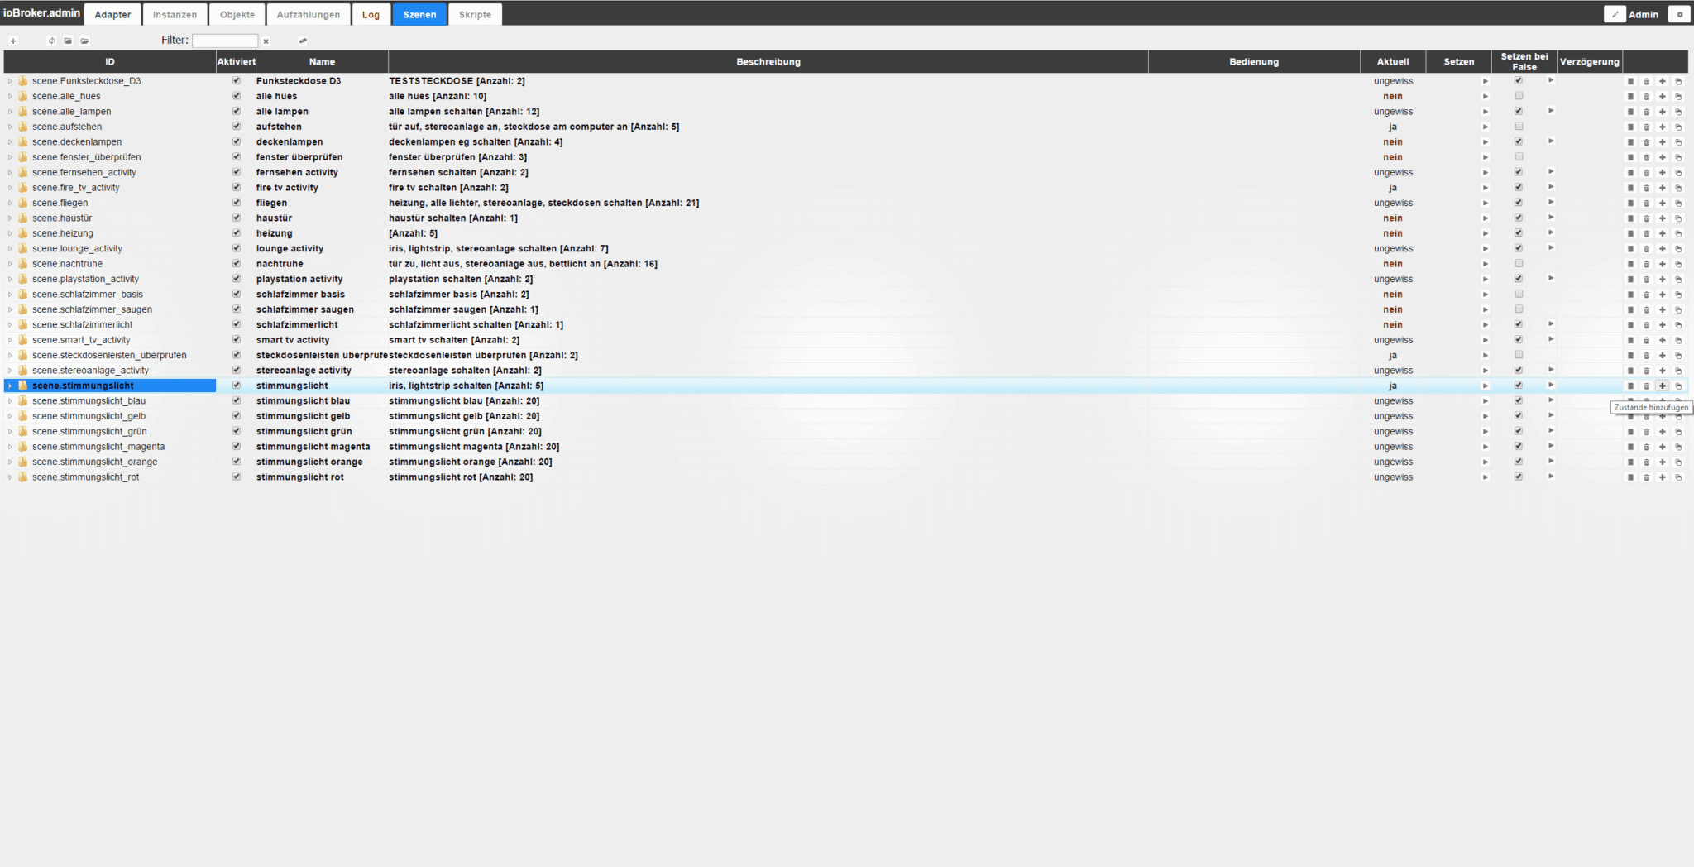1694x867 pixels.
Task: Clear the Filter field with the X icon
Action: (266, 41)
